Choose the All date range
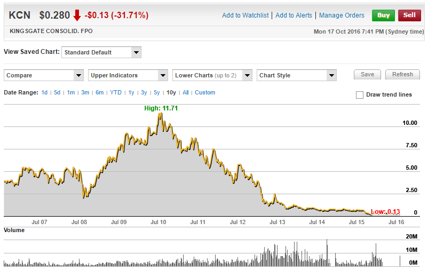The height and width of the screenshot is (270, 428). 186,93
